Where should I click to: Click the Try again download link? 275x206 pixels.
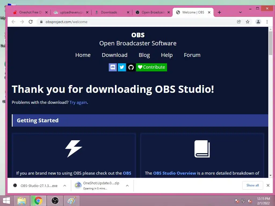78,102
